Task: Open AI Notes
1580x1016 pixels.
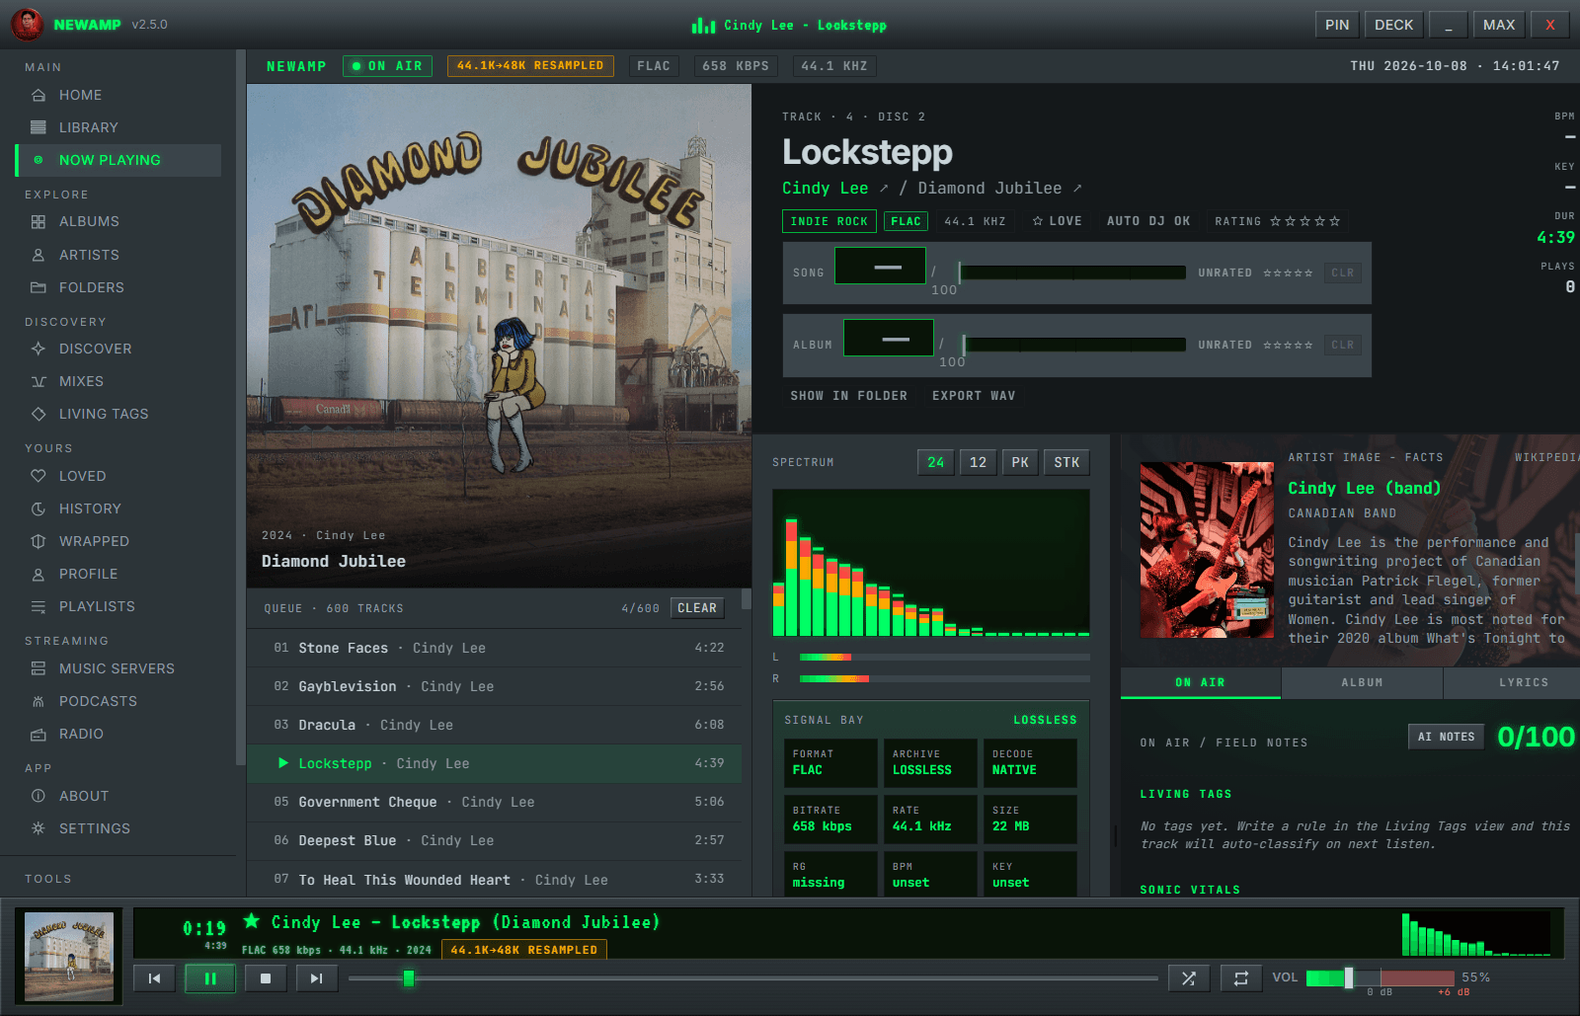Action: coord(1446,737)
